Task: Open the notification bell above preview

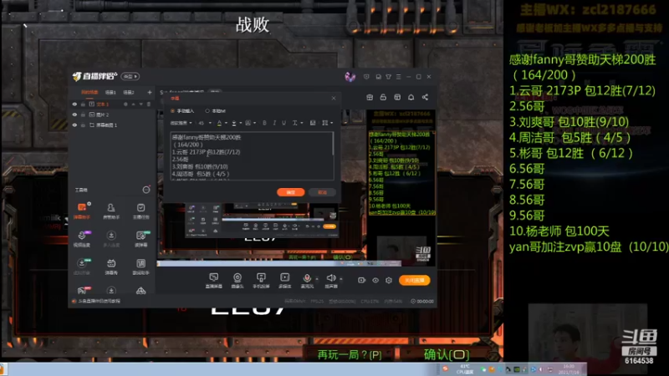Action: click(411, 97)
